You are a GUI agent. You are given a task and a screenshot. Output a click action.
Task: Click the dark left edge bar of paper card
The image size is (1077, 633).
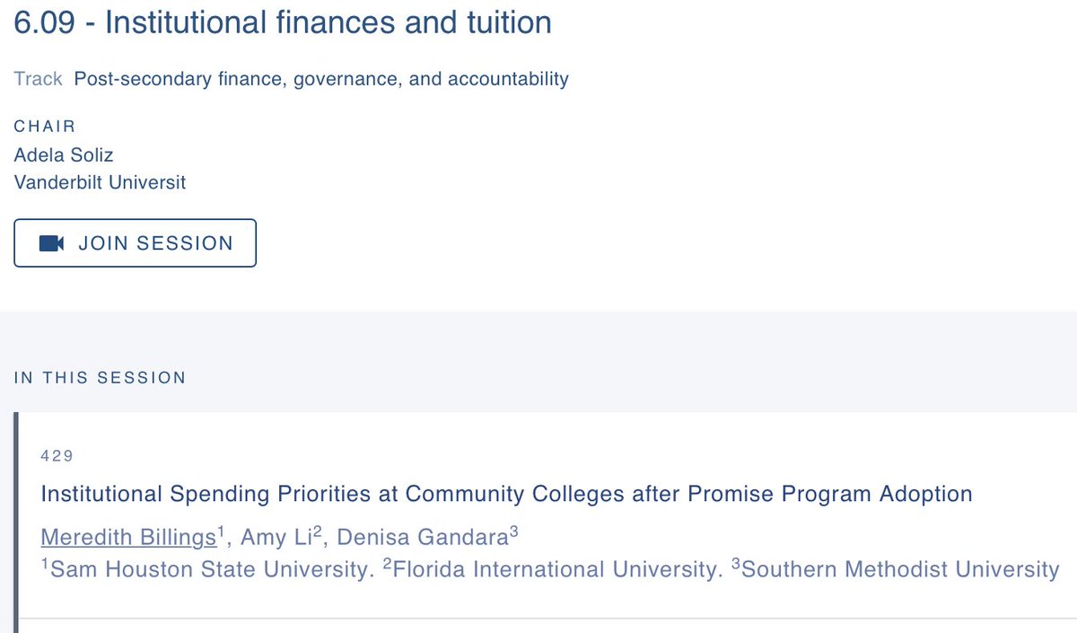[x=16, y=522]
